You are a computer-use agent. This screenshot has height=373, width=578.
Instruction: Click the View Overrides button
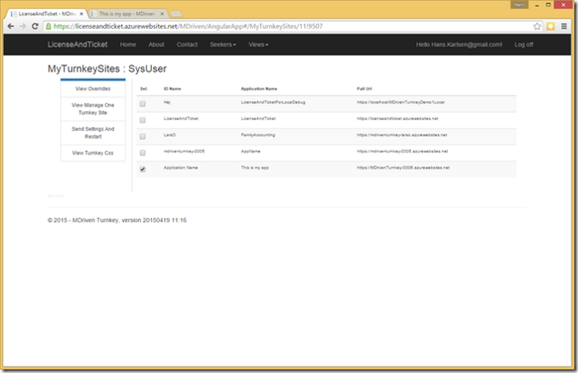tap(93, 89)
